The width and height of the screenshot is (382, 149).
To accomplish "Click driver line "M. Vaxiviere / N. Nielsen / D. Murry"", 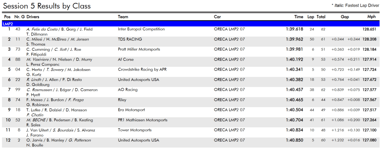I will point(59,59).
